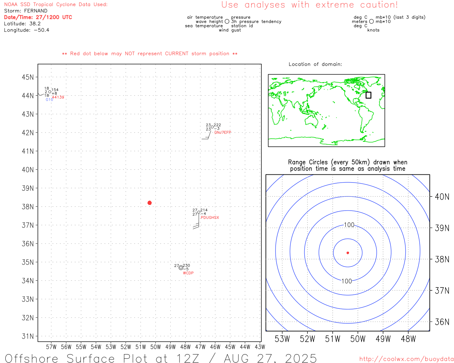Click the double-circle station marker for WCDP
Viewport: 454px width, 363px height.
coord(181,268)
